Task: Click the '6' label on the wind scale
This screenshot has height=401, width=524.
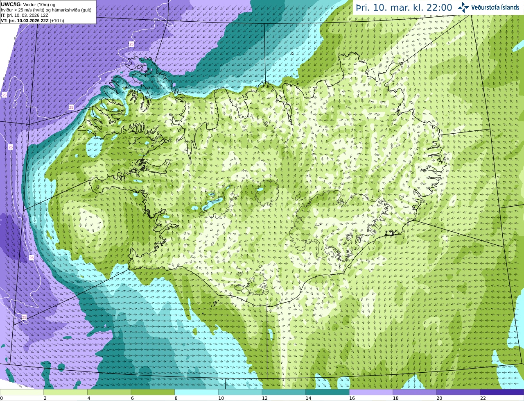Action: click(x=132, y=398)
